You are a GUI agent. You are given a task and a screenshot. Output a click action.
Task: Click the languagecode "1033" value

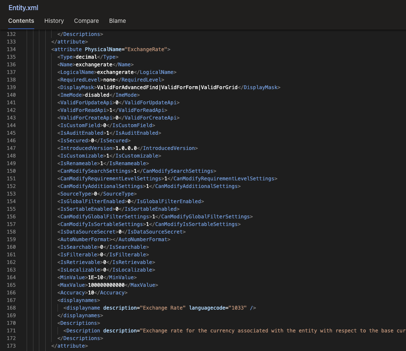[237, 308]
